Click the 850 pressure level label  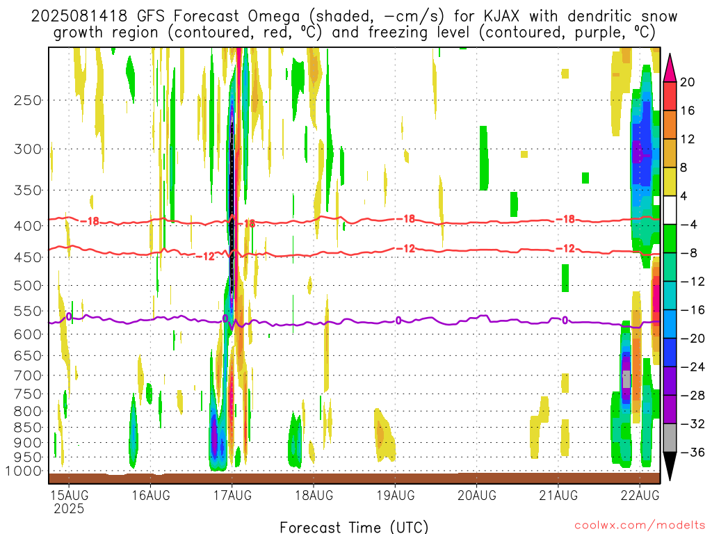pos(28,428)
